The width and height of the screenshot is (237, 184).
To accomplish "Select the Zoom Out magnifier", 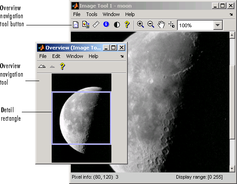I will 151,25.
